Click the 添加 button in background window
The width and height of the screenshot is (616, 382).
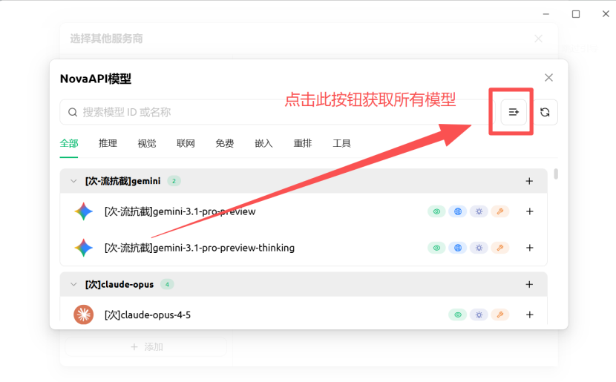tap(146, 347)
